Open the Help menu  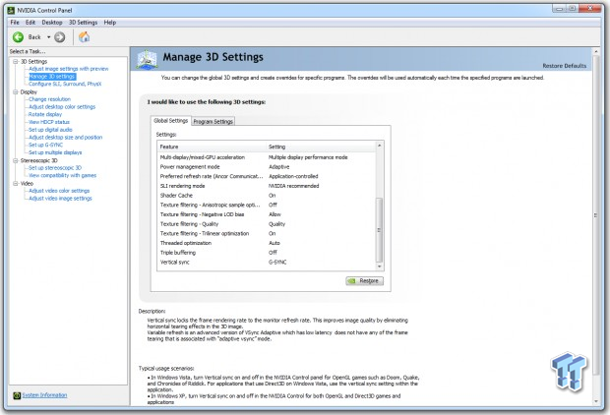point(110,23)
